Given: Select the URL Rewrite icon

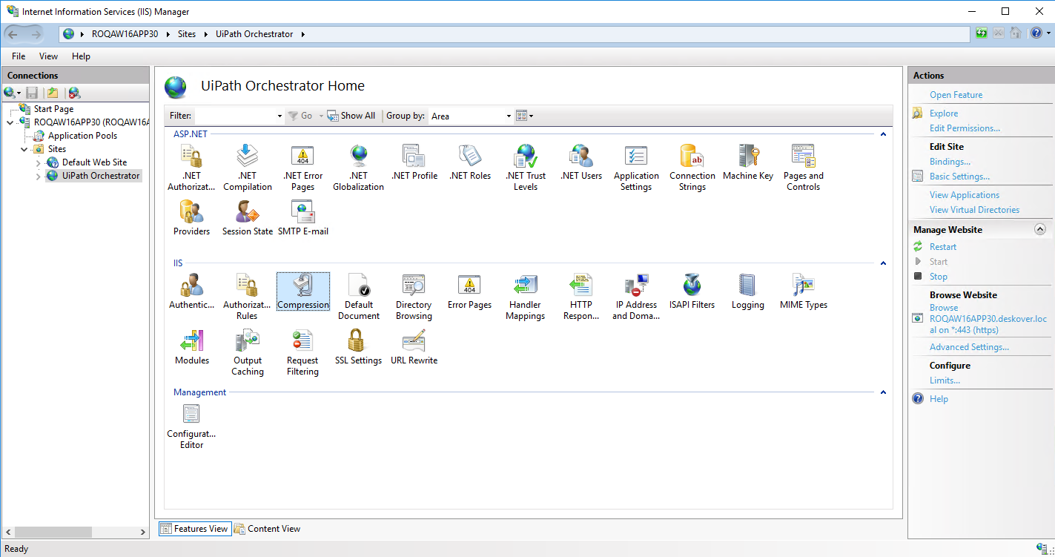Looking at the screenshot, I should tap(414, 344).
